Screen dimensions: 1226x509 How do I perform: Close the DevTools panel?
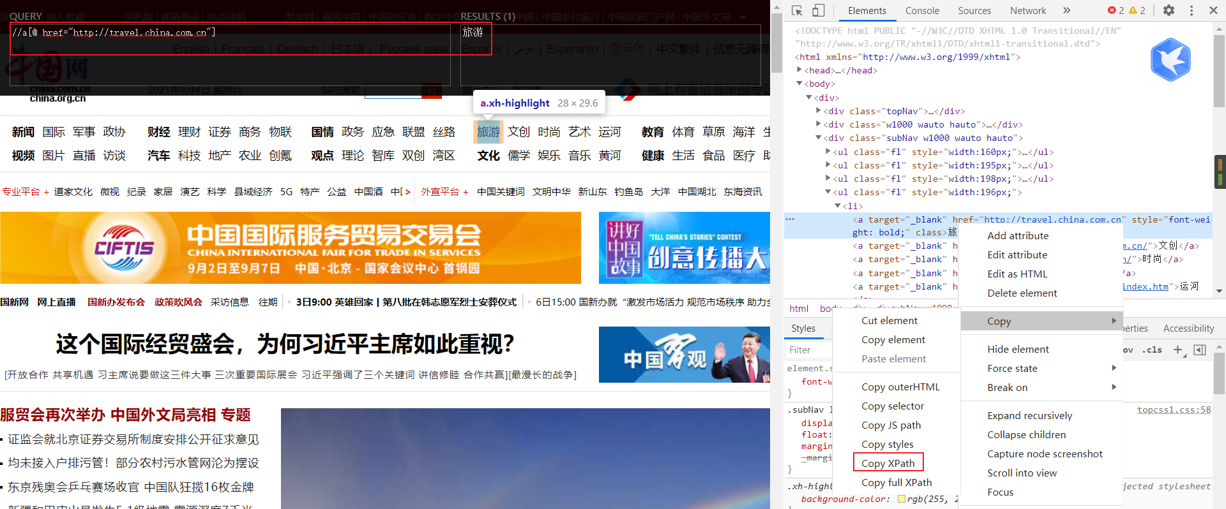coord(1213,10)
